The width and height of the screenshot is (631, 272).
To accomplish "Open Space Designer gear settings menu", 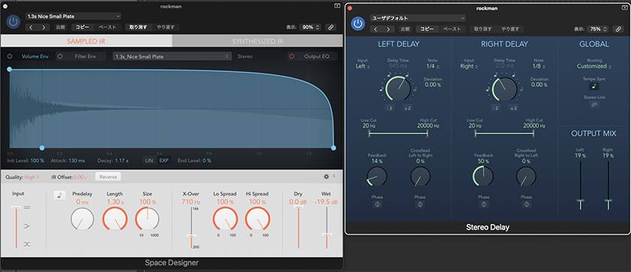I will pyautogui.click(x=327, y=177).
